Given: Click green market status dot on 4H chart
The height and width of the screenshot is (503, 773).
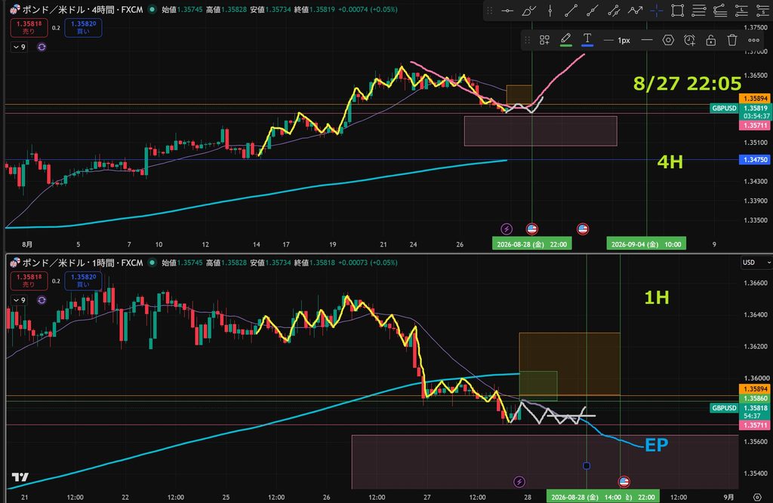Looking at the screenshot, I should 152,9.
